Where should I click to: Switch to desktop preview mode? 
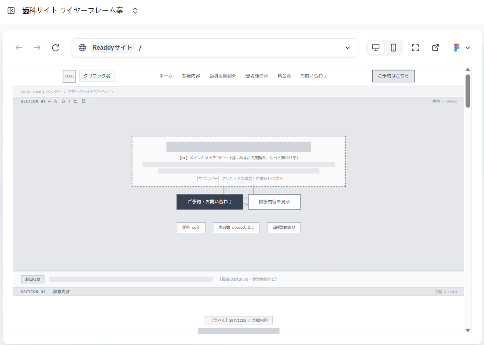coord(376,48)
